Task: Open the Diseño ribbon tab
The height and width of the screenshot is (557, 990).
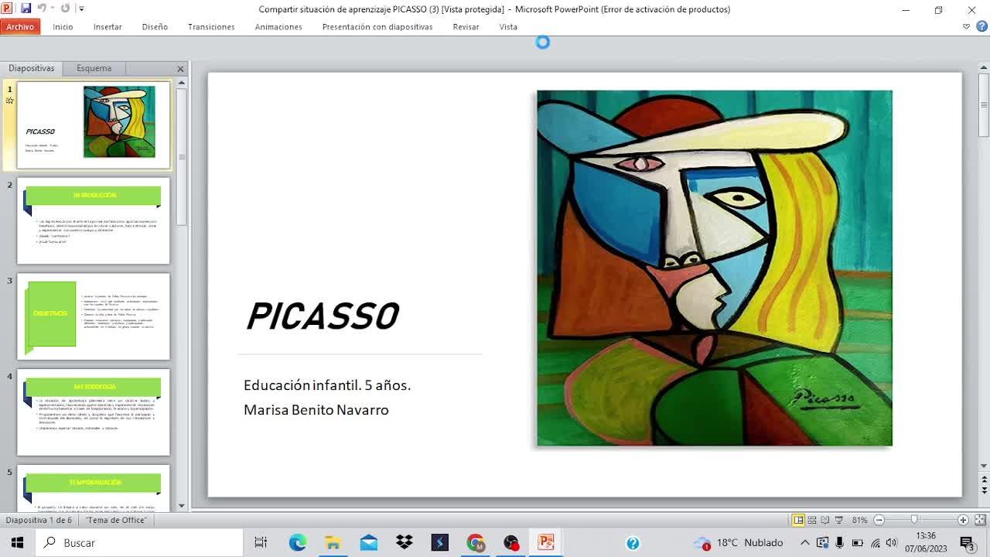Action: [x=155, y=26]
